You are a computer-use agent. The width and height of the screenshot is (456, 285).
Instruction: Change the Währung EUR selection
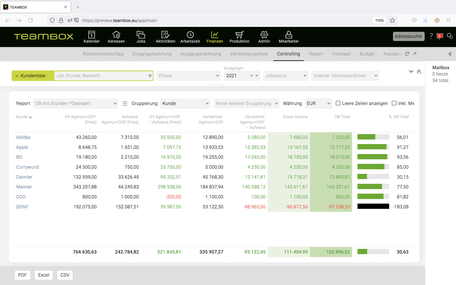(318, 103)
